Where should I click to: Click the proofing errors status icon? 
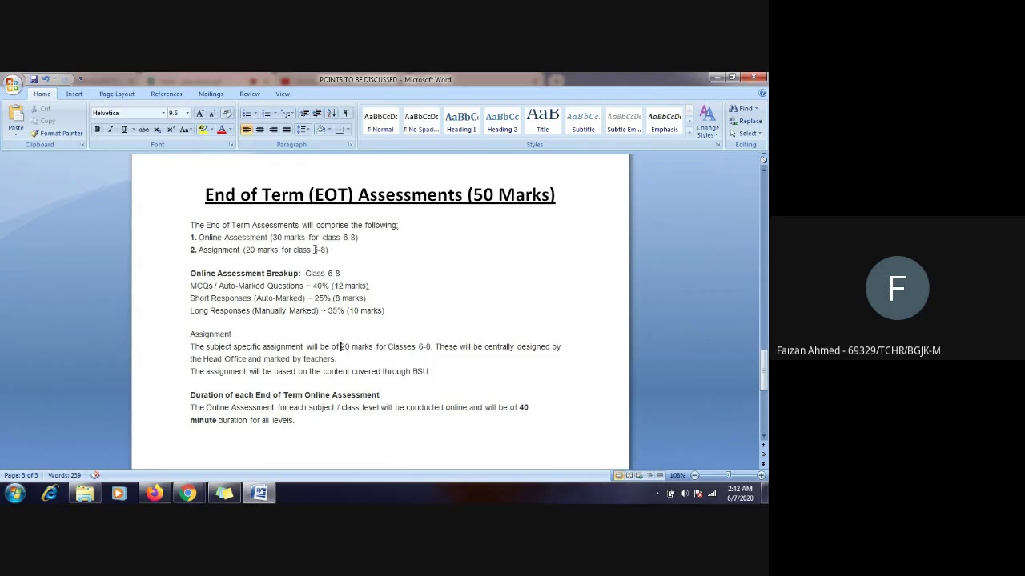pyautogui.click(x=95, y=475)
